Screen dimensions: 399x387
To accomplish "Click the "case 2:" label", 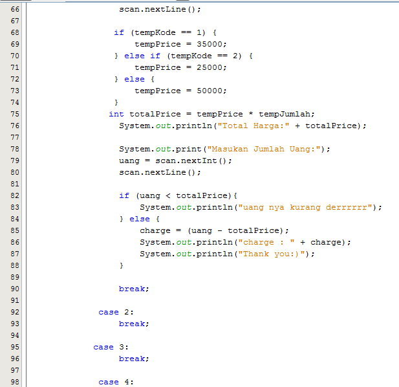I will pos(116,313).
